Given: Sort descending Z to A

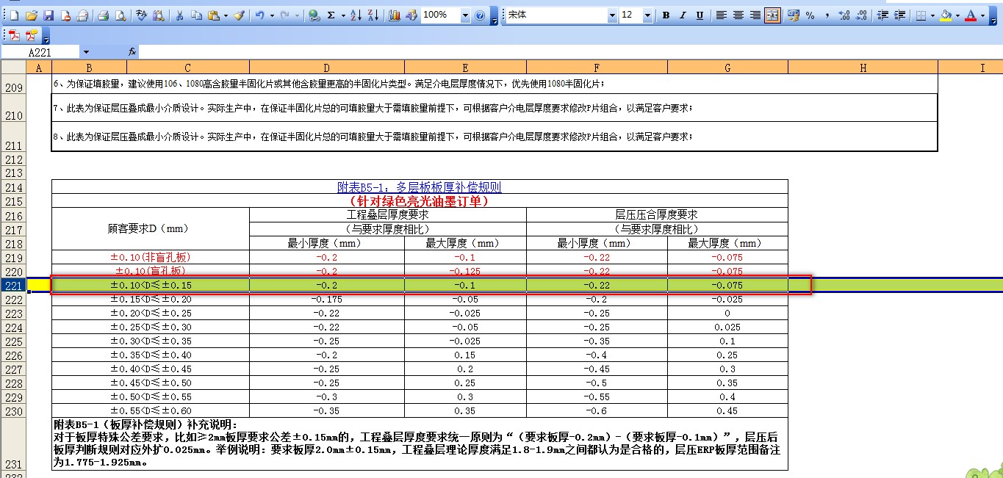Looking at the screenshot, I should click(x=373, y=15).
